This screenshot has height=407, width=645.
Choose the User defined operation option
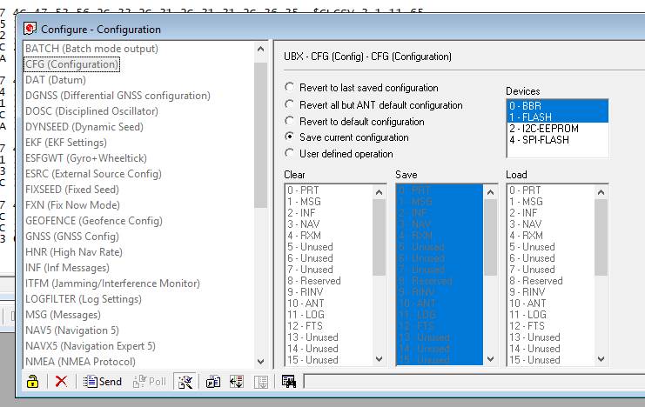[x=290, y=154]
